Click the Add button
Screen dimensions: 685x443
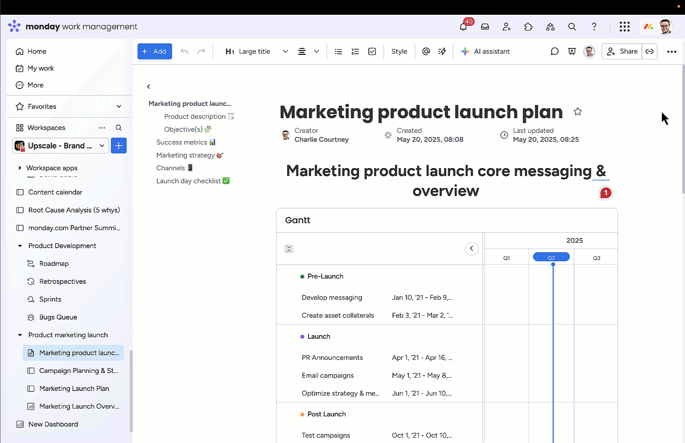155,51
